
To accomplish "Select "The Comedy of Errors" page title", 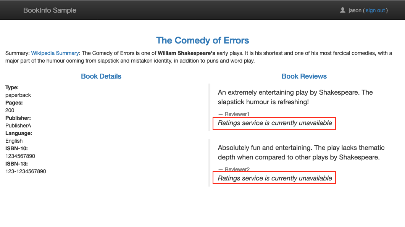I will pyautogui.click(x=202, y=40).
